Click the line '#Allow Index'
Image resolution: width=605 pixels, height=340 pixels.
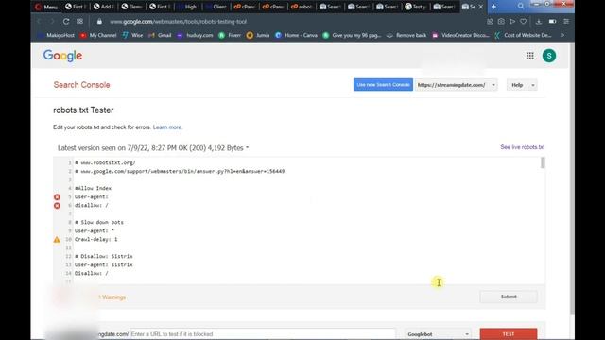93,189
